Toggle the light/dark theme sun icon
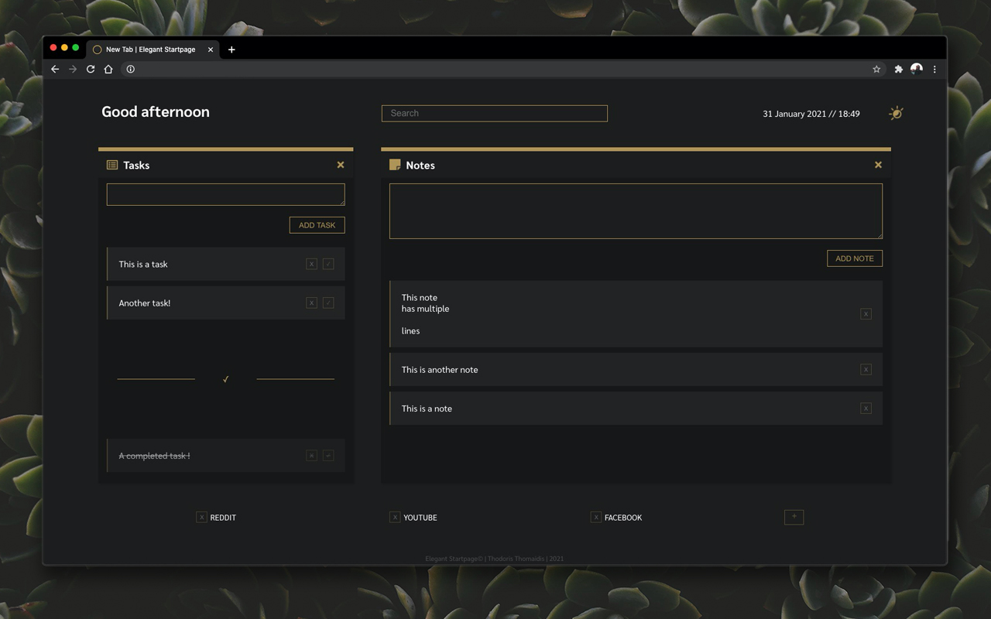This screenshot has height=619, width=991. coord(896,113)
